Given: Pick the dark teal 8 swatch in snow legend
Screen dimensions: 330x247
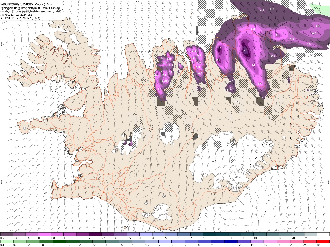Looking at the screenshot, I should (209, 234).
